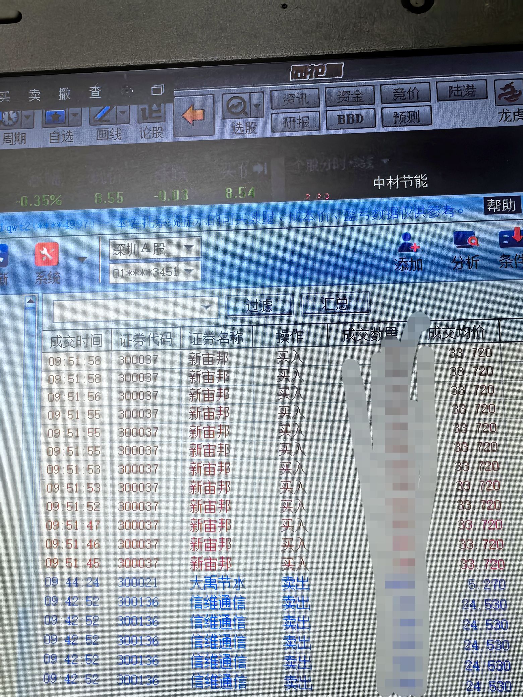Click the 研报 button
The image size is (523, 697).
point(296,122)
